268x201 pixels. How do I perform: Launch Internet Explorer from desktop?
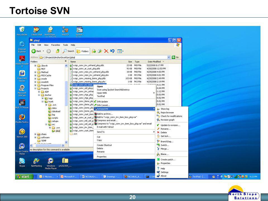pyautogui.click(x=22, y=47)
